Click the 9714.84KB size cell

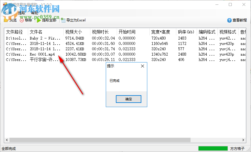click(x=75, y=38)
